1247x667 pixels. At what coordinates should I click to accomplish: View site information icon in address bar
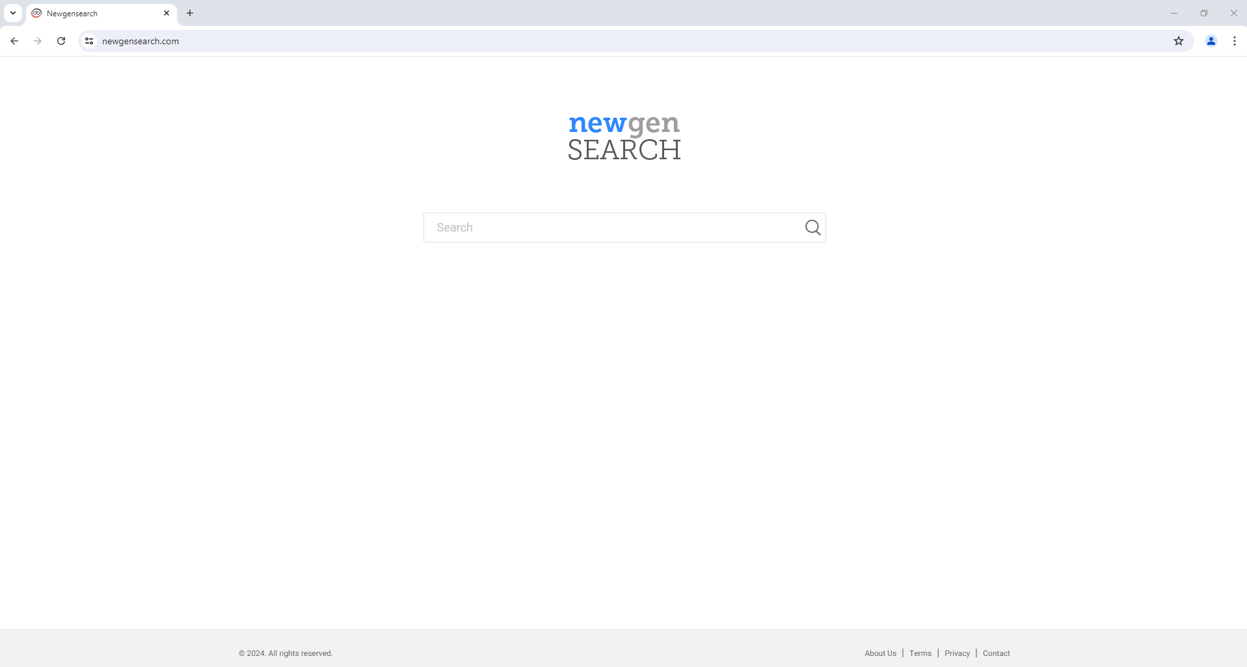click(89, 41)
